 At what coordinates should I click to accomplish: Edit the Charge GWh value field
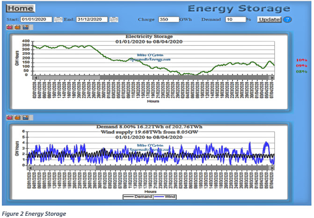click(168, 20)
